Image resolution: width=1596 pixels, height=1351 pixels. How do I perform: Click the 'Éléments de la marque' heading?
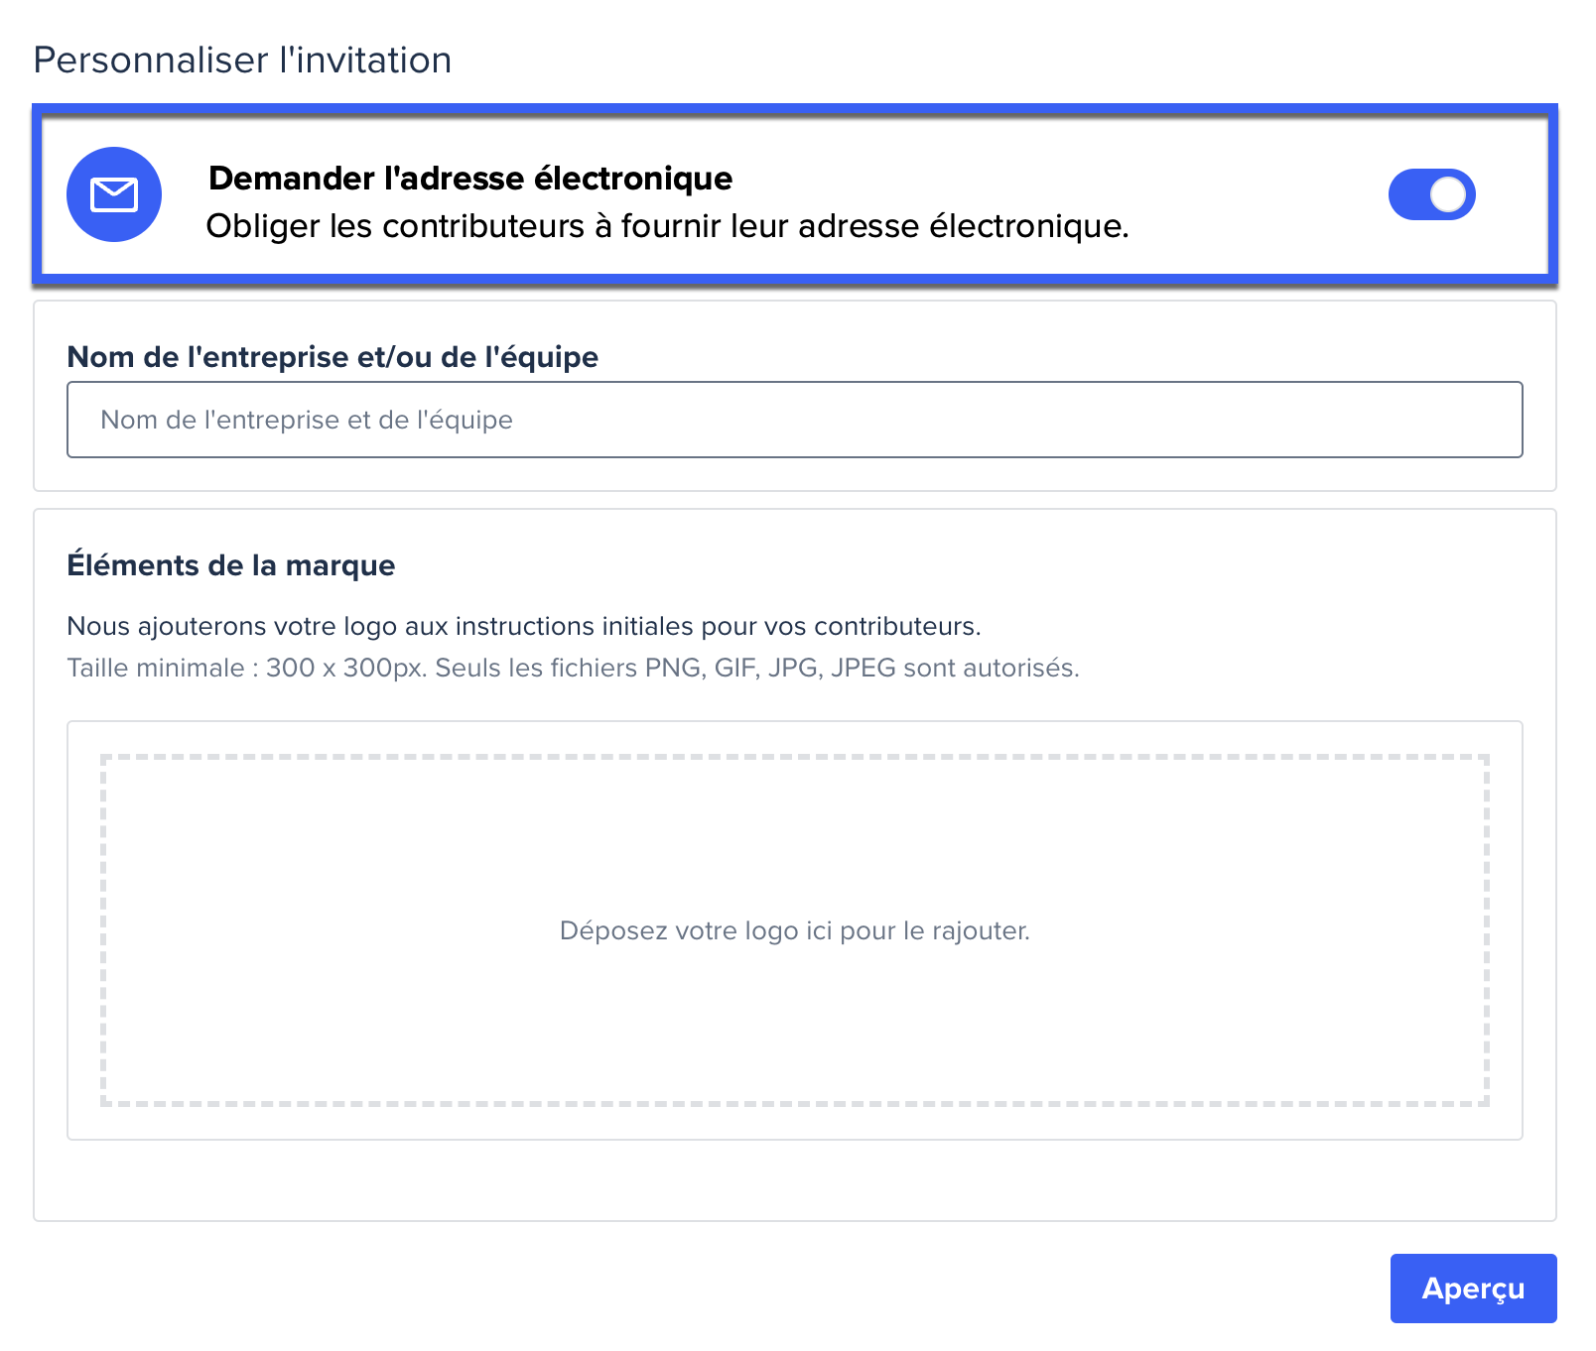pos(230,565)
